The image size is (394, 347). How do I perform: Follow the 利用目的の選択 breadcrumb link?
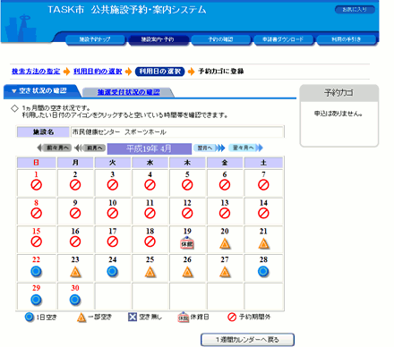(x=98, y=72)
